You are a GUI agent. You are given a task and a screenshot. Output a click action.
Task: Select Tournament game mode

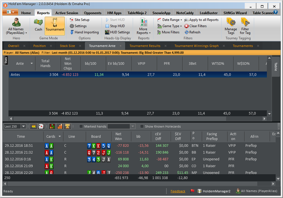pos(55,26)
